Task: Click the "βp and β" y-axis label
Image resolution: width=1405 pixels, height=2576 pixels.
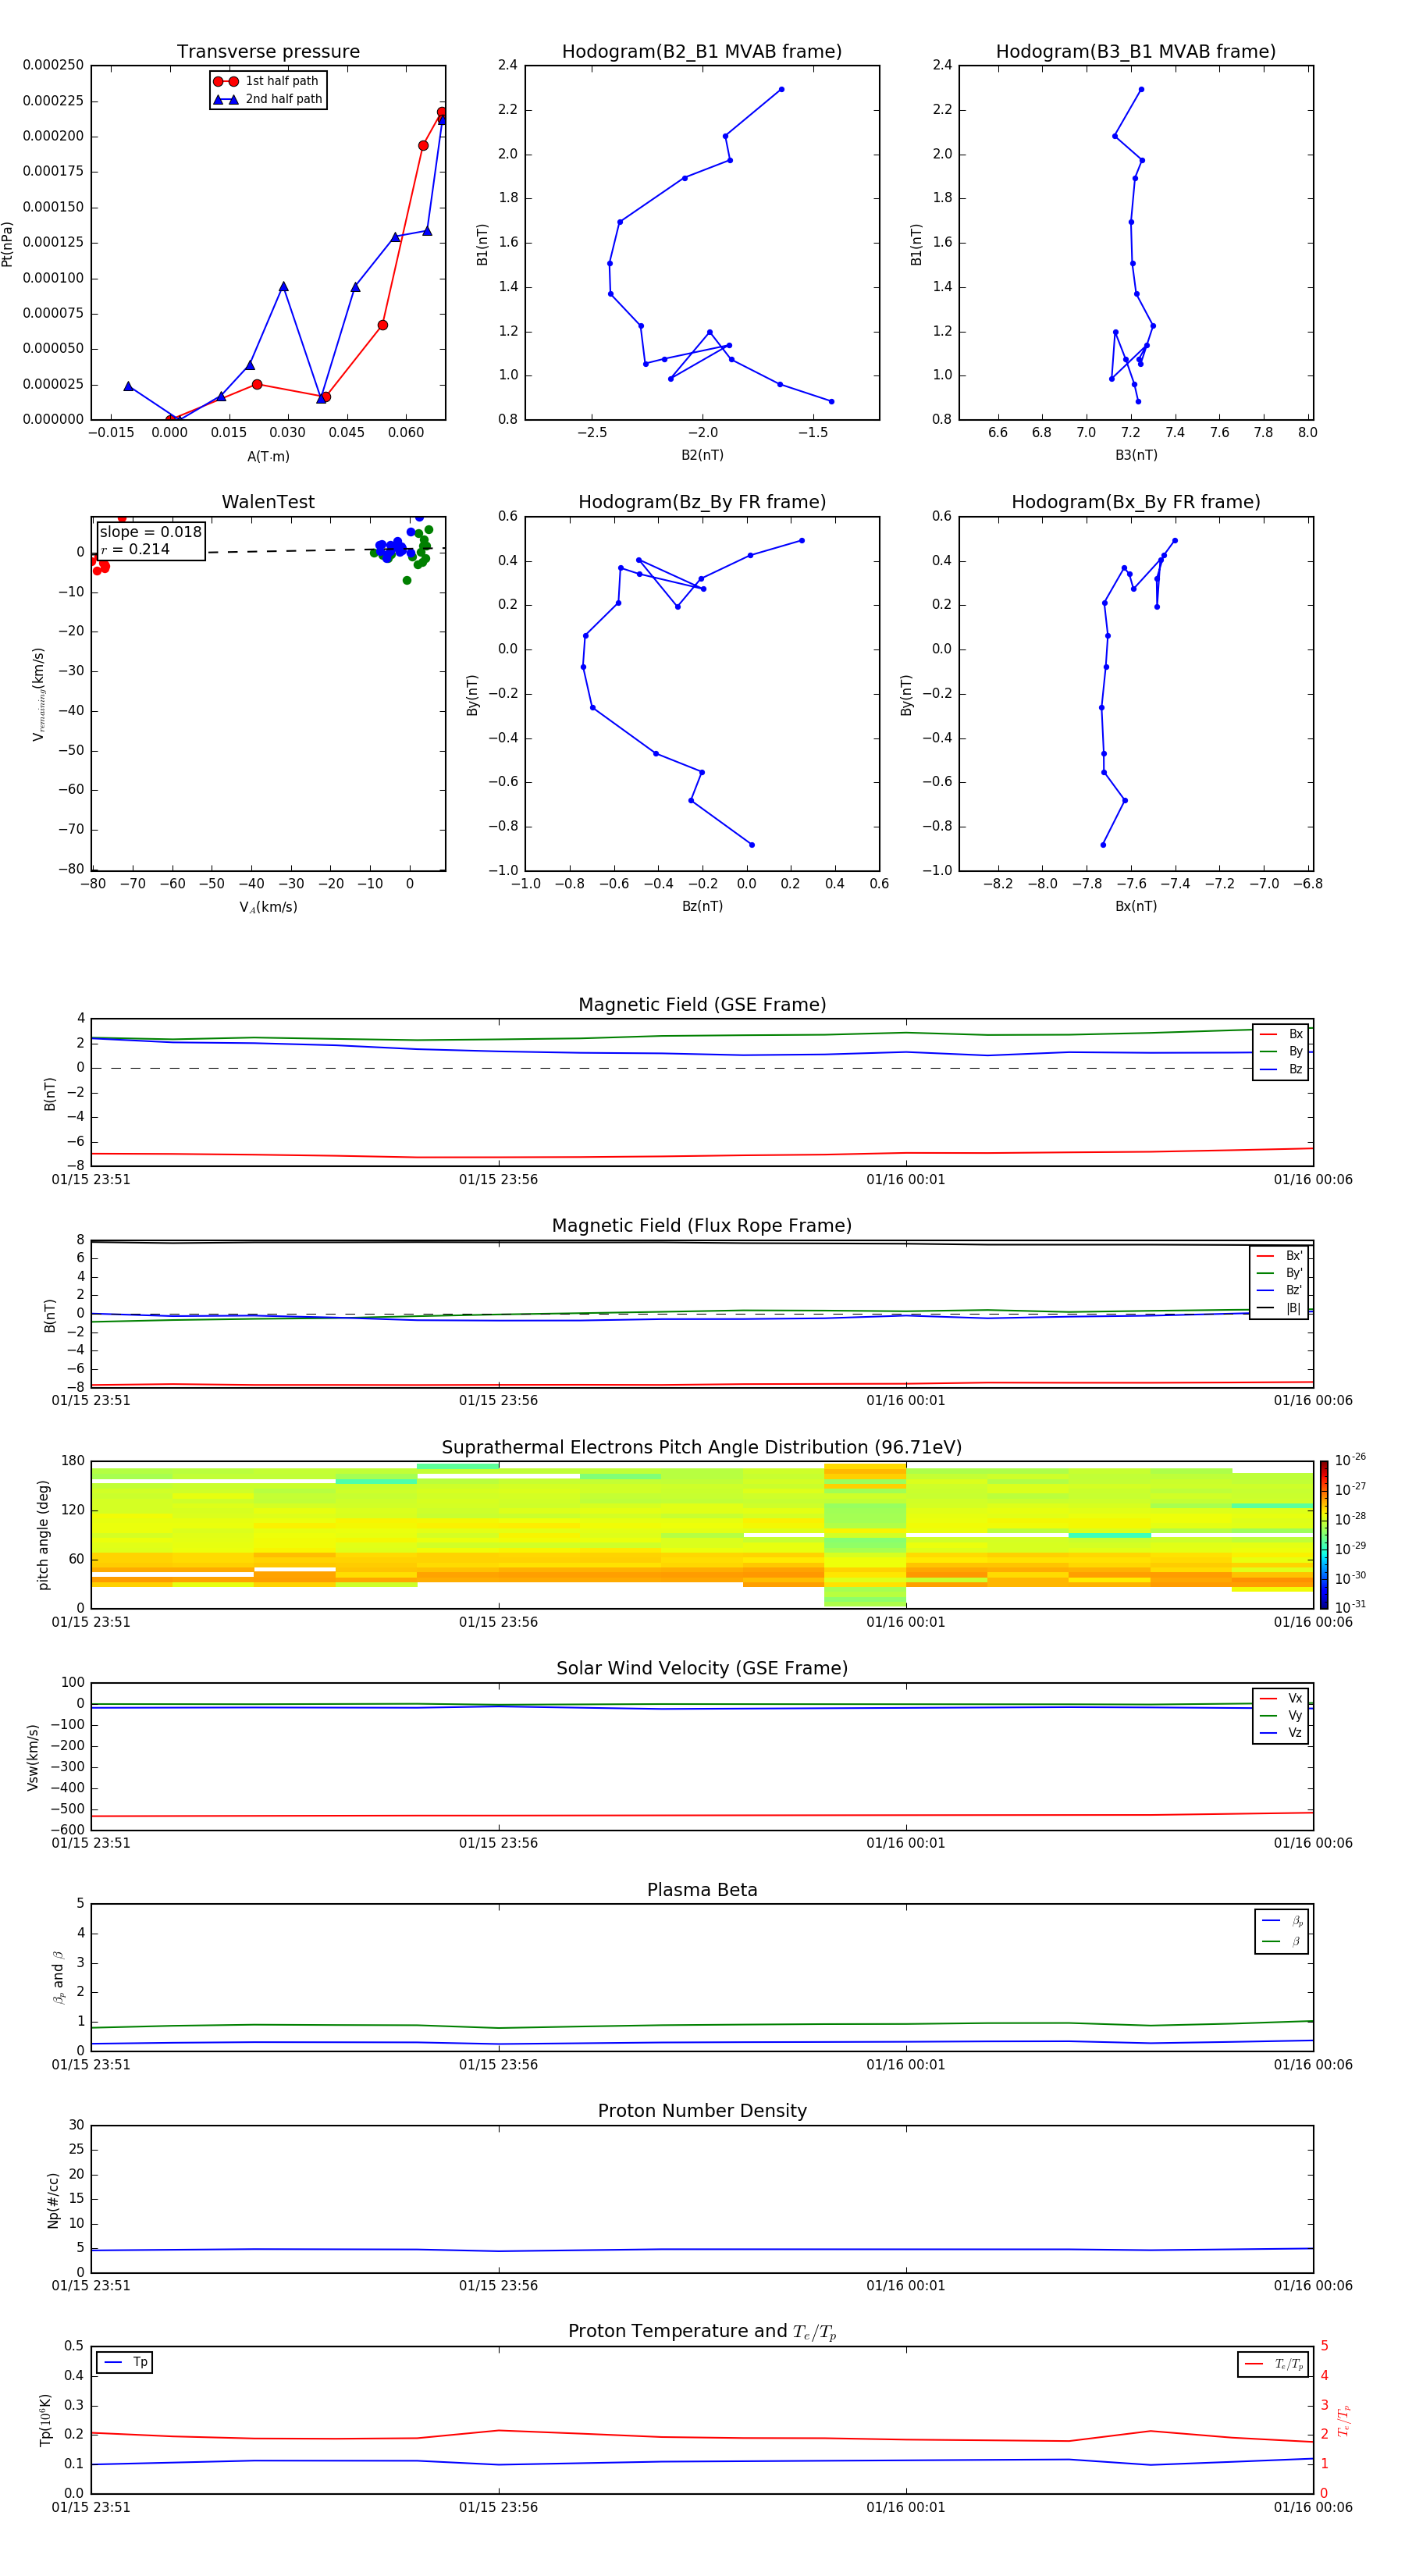Action: (59, 1977)
